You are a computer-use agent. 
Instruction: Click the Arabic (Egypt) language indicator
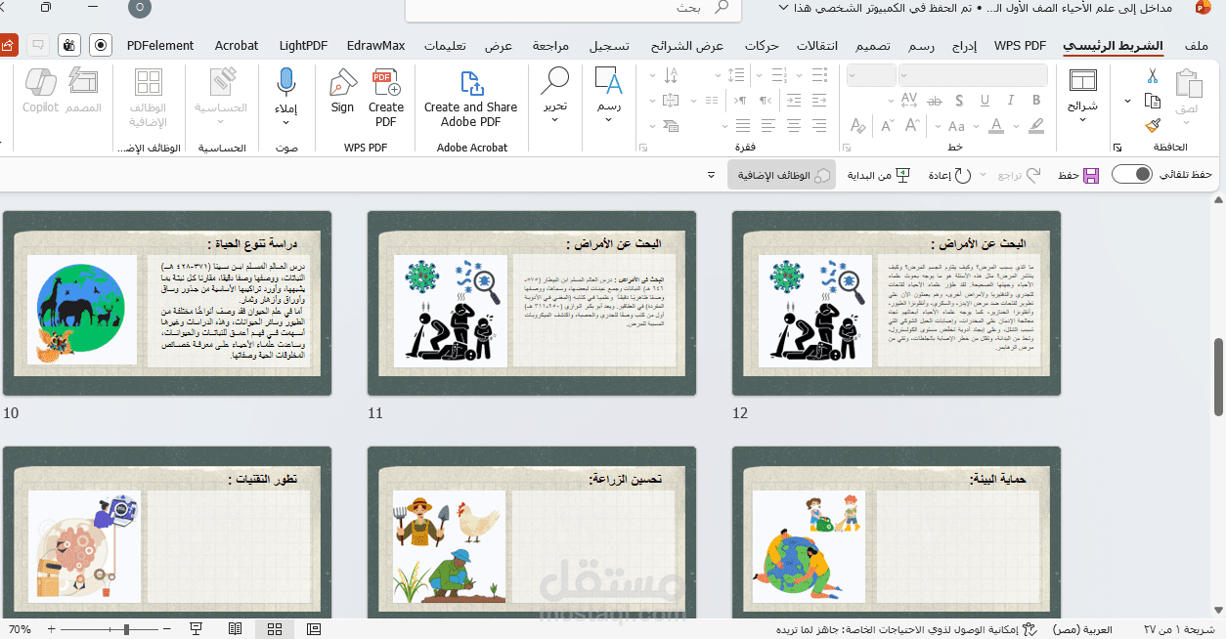click(x=1083, y=629)
